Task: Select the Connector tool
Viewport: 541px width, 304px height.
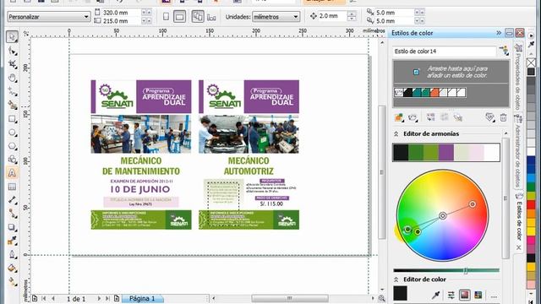Action: (12, 214)
